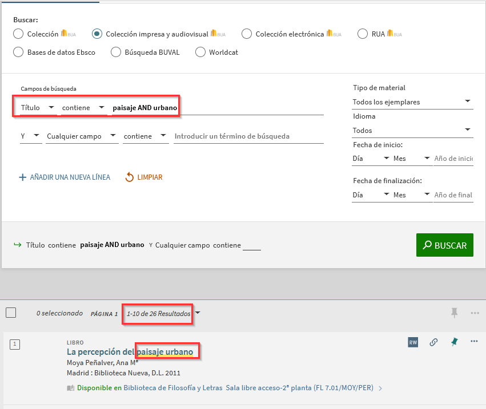The width and height of the screenshot is (486, 409).
Task: Open the start date Mes dropdown
Action: coord(412,159)
